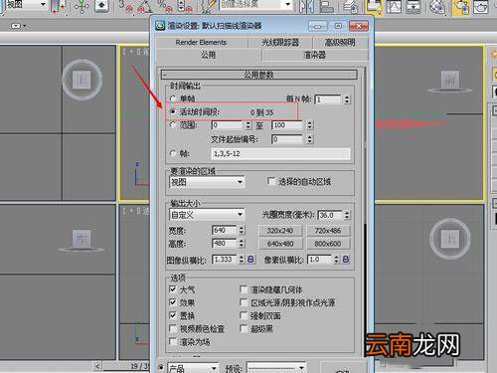Click the ViewCube face in the bottom-left viewport

tap(82, 238)
